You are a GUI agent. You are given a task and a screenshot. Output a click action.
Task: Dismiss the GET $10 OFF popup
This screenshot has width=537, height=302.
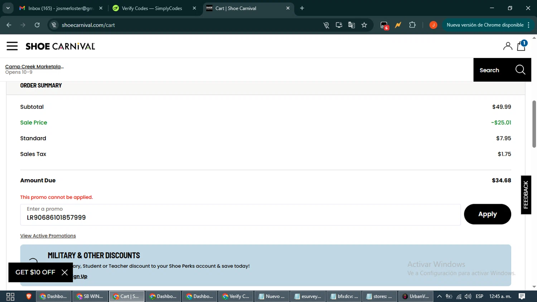[x=65, y=272]
